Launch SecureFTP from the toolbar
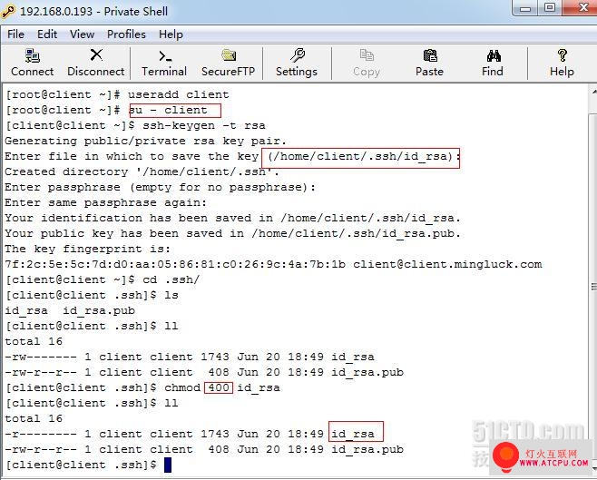Screen dimensions: 597x480 (228, 63)
